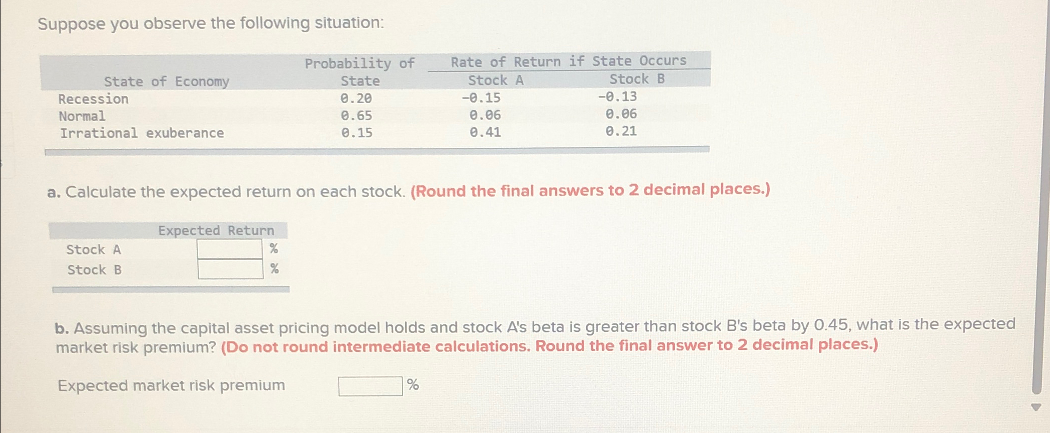Click the Expected market risk premium input box

point(369,385)
